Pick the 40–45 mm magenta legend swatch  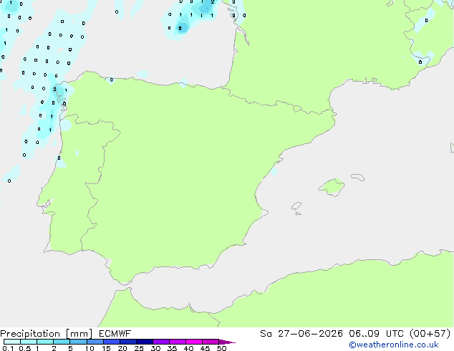[x=194, y=342]
